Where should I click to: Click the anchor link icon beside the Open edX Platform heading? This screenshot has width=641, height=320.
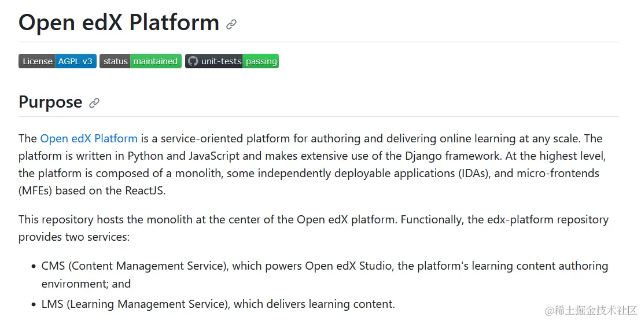231,24
